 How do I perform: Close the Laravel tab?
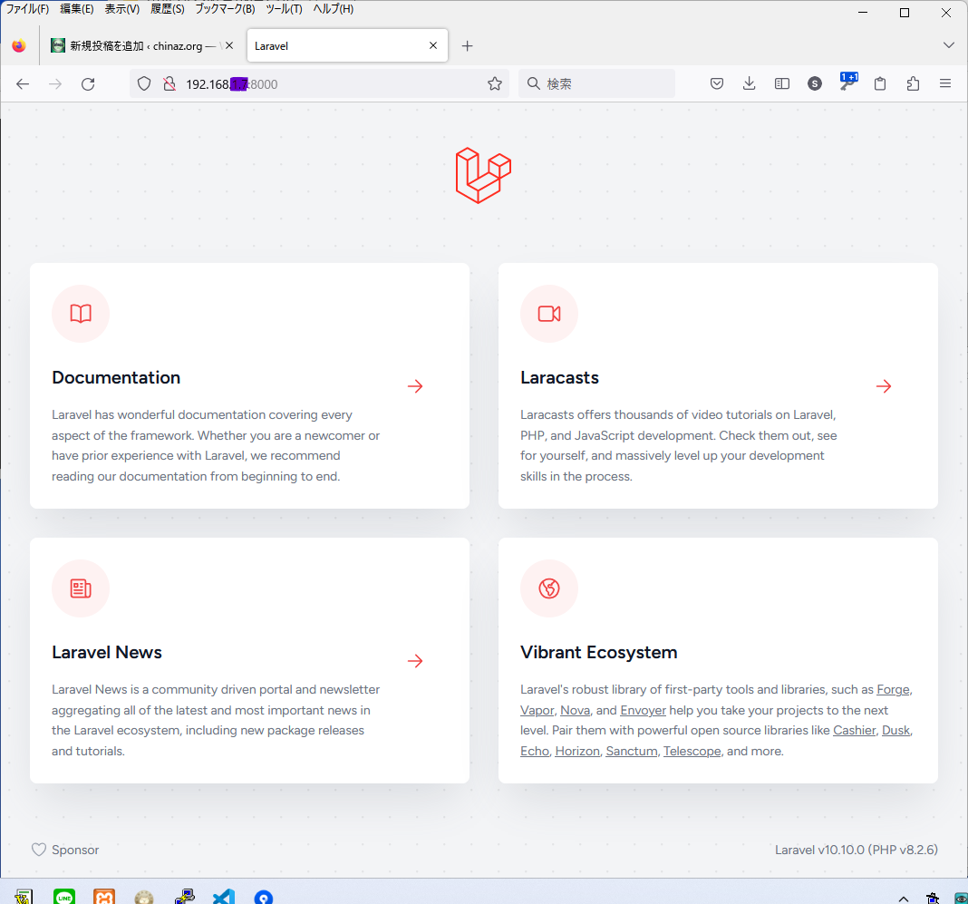tap(433, 45)
